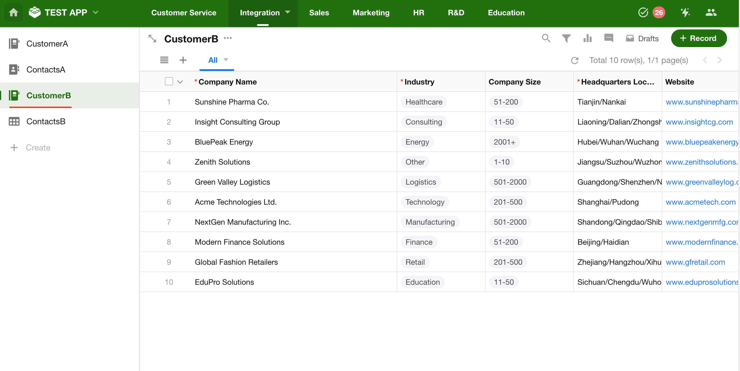Open ContactsB in the sidebar
The image size is (740, 371).
click(46, 121)
